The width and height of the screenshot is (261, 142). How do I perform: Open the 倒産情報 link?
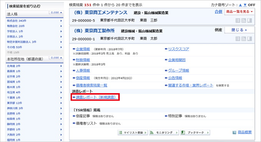pyautogui.click(x=83, y=78)
